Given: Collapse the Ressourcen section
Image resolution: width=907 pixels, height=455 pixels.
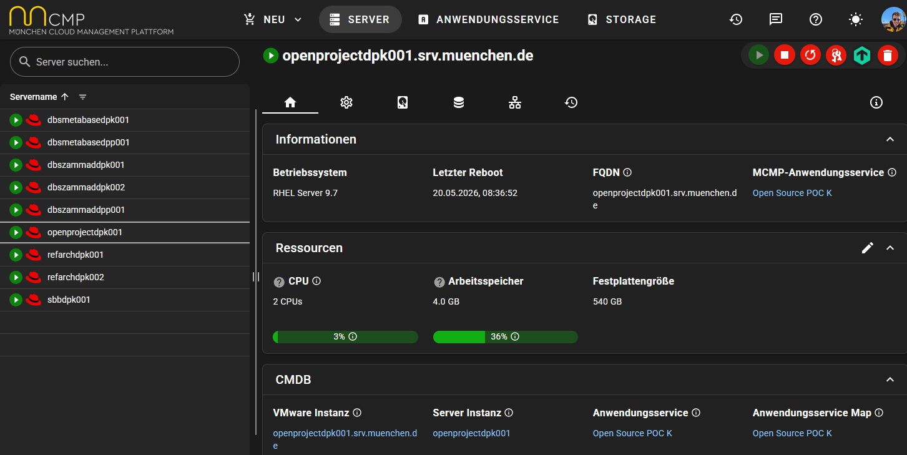Looking at the screenshot, I should tap(890, 248).
